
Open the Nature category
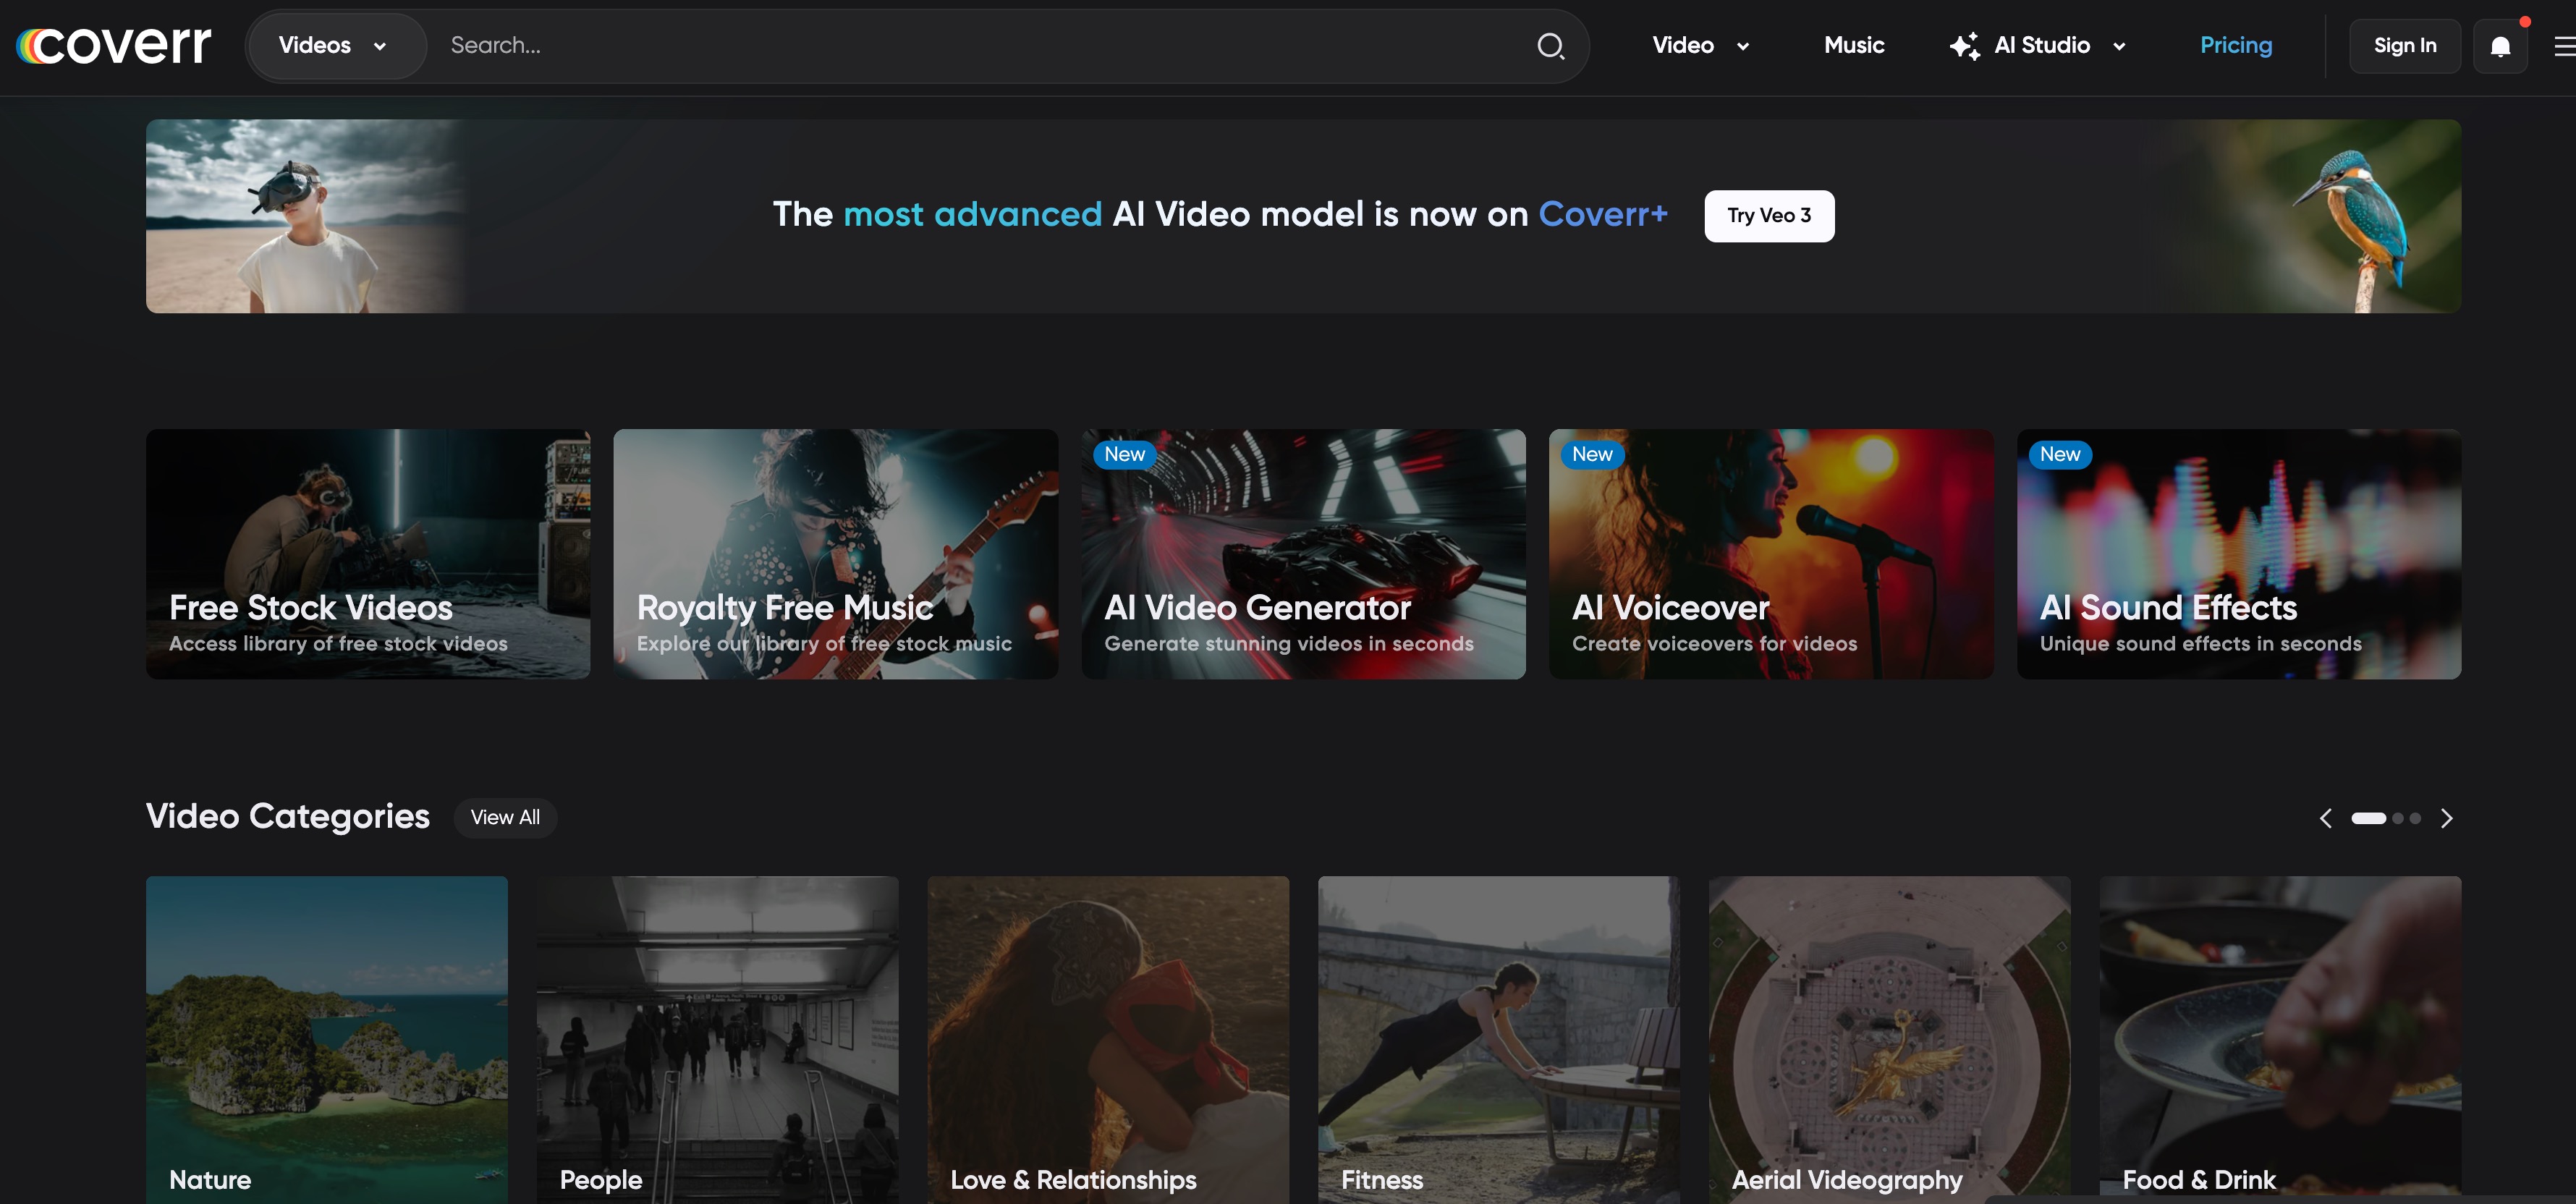(327, 1040)
